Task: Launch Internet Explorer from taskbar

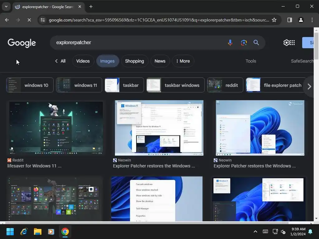Action: pos(24,232)
